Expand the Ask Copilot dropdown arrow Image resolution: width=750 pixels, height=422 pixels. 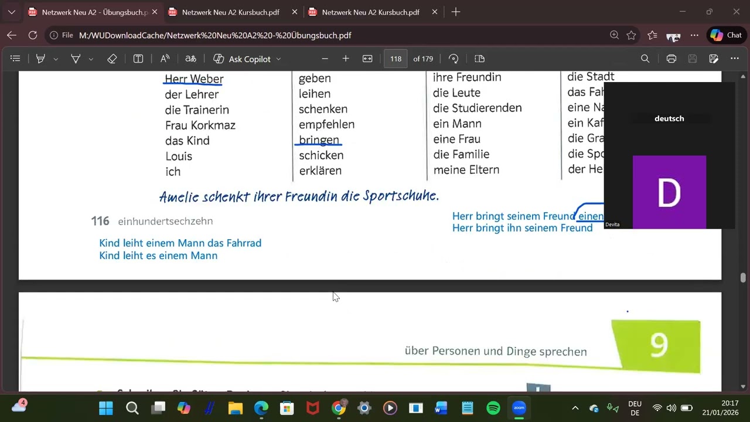pos(278,59)
